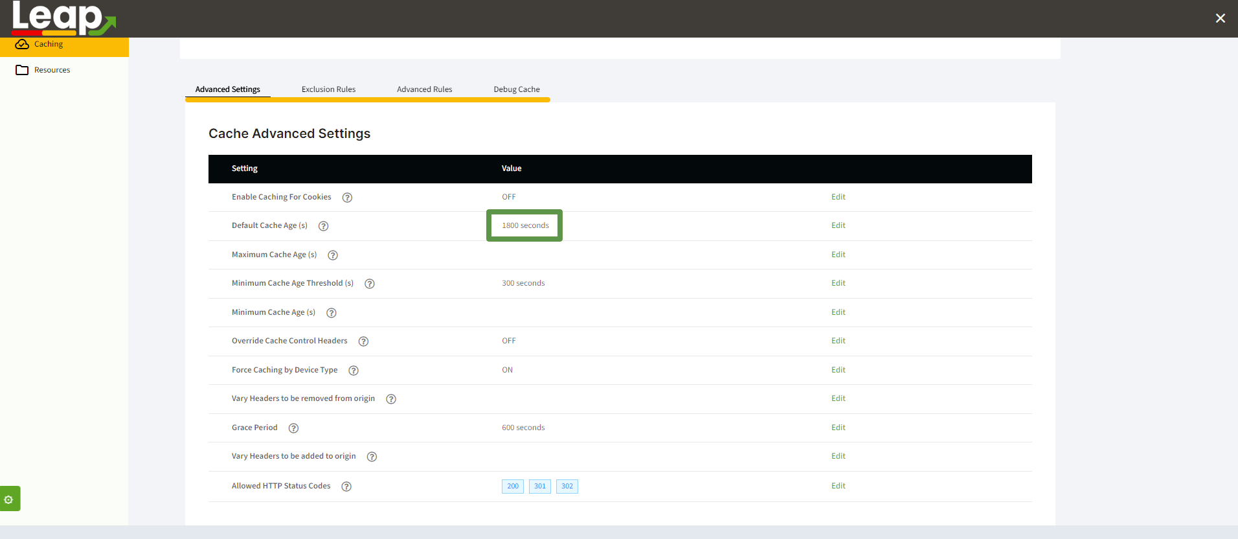
Task: Edit the Default Cache Age value
Action: [x=838, y=225]
